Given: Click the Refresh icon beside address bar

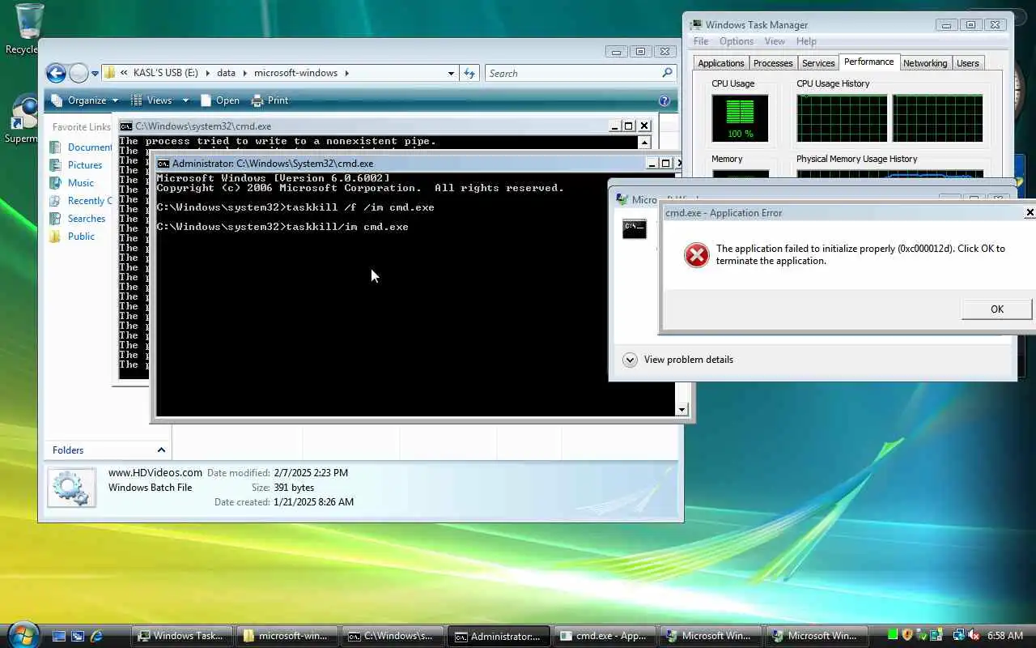Looking at the screenshot, I should [x=469, y=73].
